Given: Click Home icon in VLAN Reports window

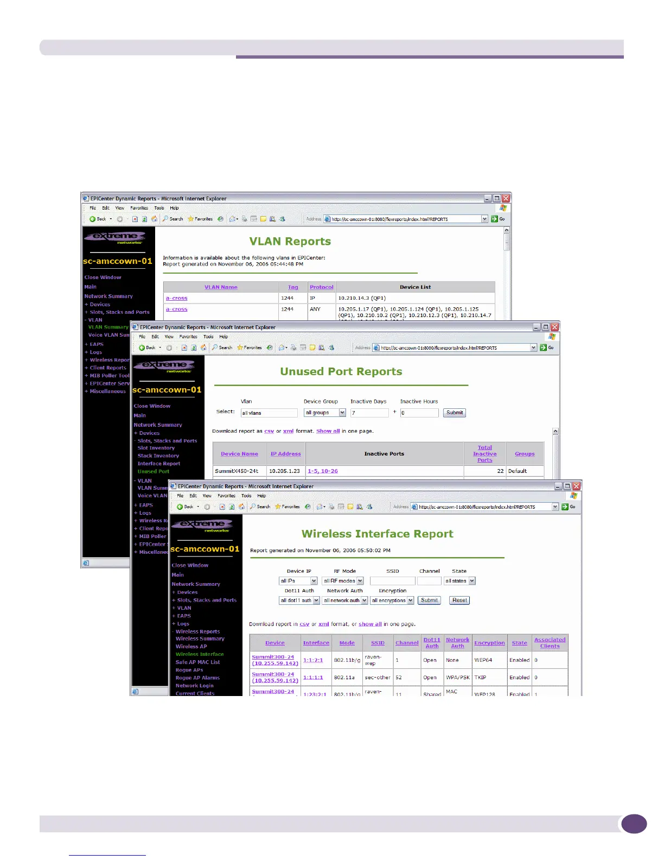Looking at the screenshot, I should click(154, 219).
